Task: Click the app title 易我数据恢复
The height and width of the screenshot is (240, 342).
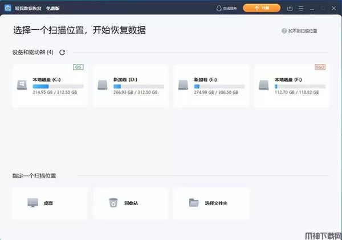Action: [x=28, y=9]
